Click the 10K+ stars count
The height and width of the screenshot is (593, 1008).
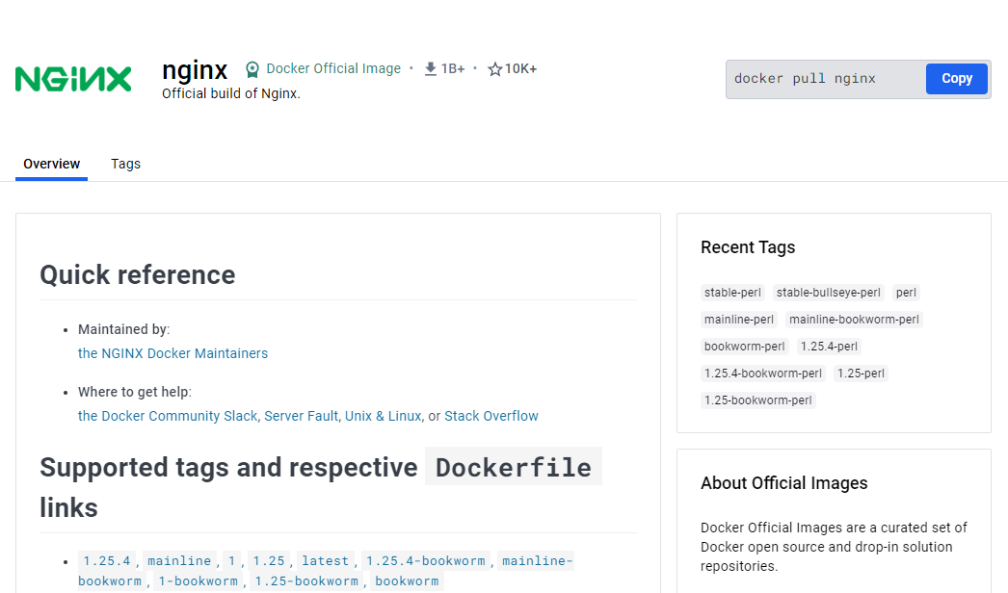tap(520, 68)
